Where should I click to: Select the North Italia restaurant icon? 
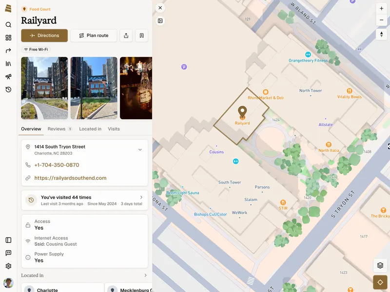pos(329,145)
